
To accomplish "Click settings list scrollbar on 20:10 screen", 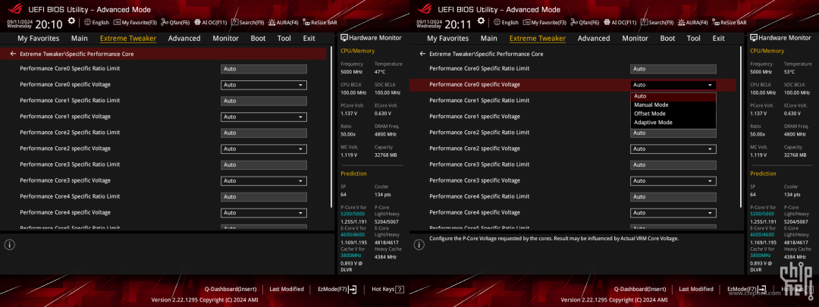I will coord(331,127).
